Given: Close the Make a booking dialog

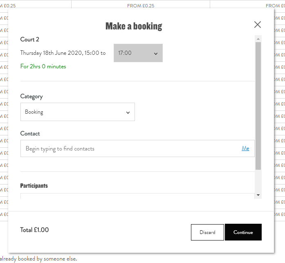Looking at the screenshot, I should 257,25.
